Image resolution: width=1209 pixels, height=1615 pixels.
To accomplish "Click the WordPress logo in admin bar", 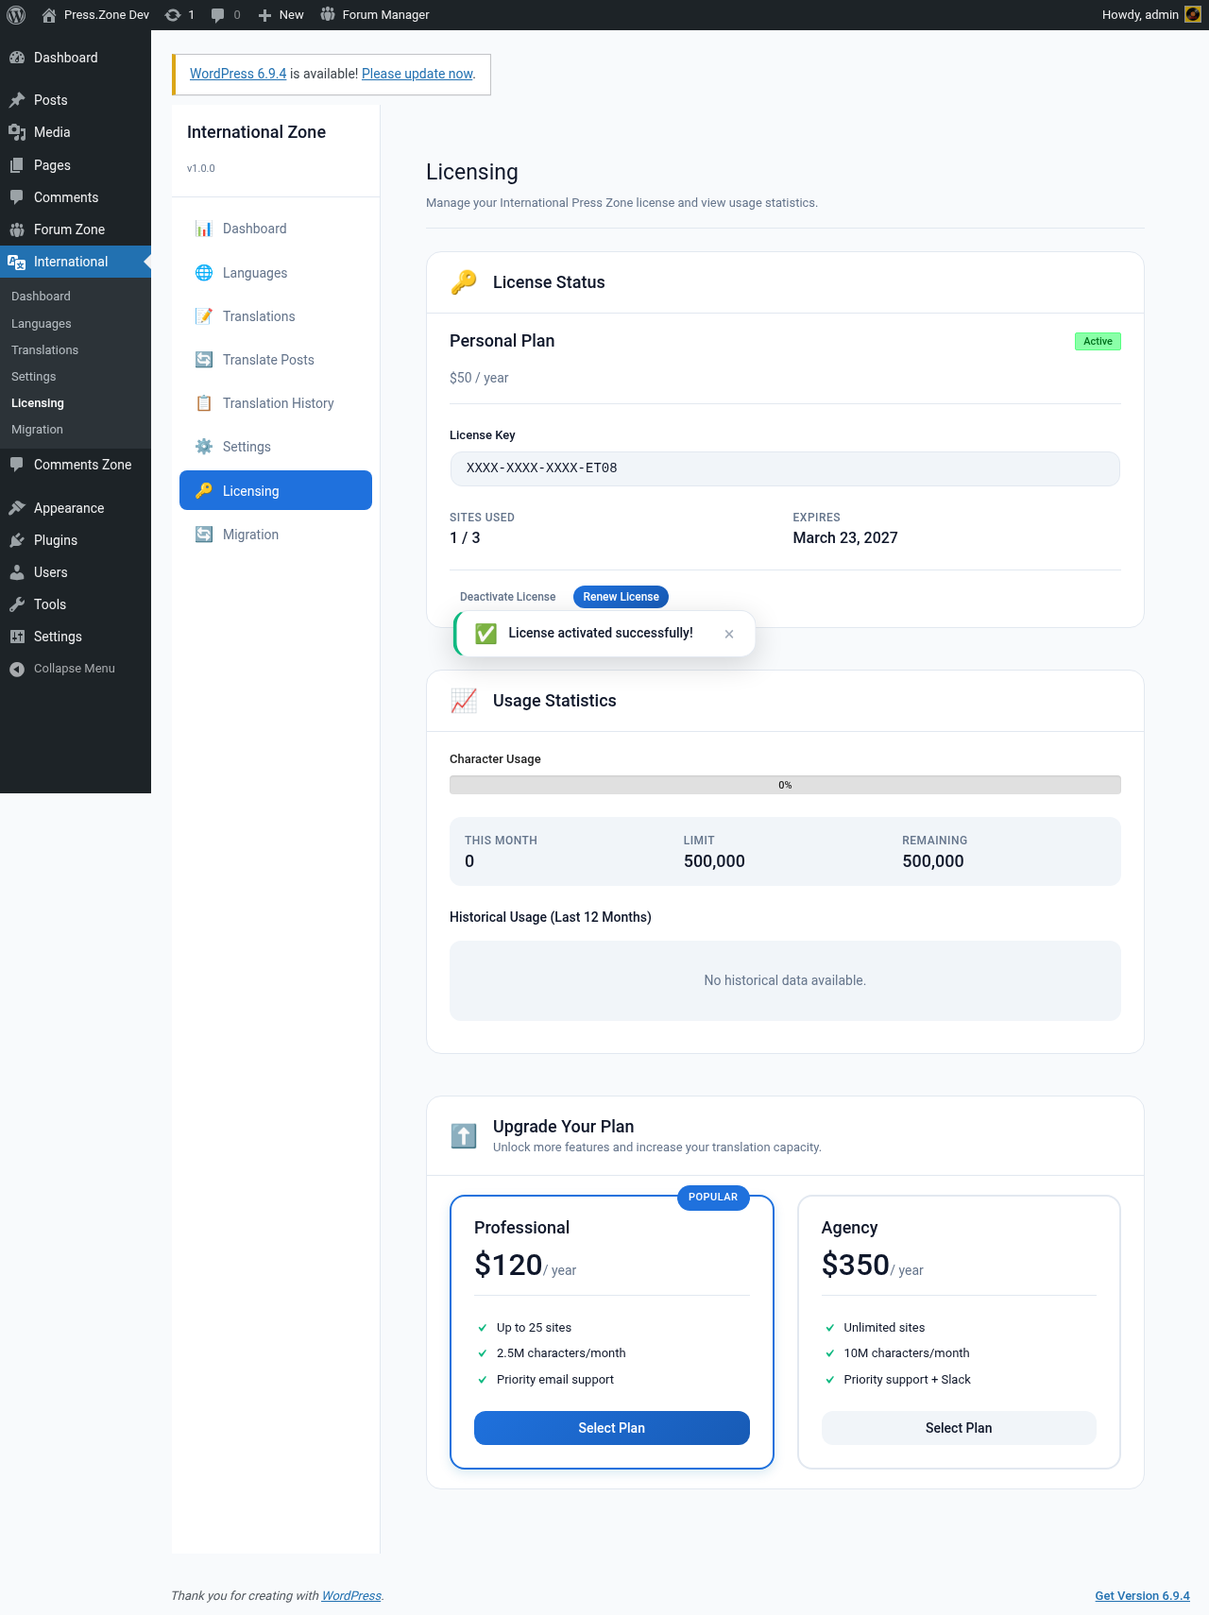I will coord(16,15).
